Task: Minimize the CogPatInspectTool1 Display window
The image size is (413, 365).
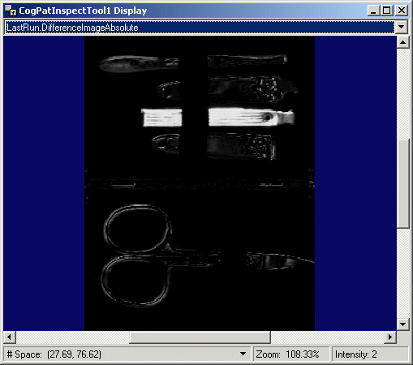Action: click(373, 11)
